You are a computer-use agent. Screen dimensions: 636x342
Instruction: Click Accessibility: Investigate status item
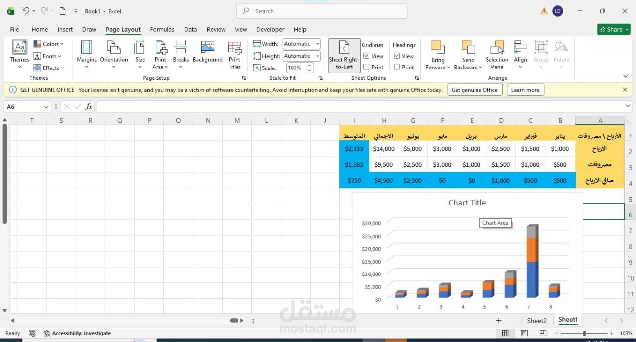click(77, 333)
